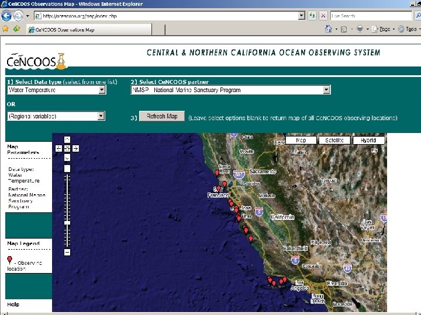Click the CeNCOOS logo
This screenshot has height=315, width=421.
point(36,61)
